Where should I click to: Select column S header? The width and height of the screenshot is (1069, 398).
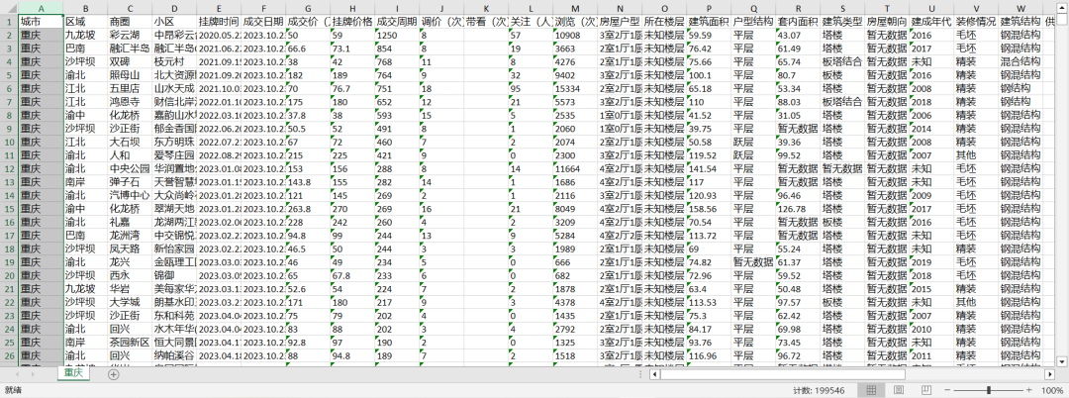coord(842,8)
